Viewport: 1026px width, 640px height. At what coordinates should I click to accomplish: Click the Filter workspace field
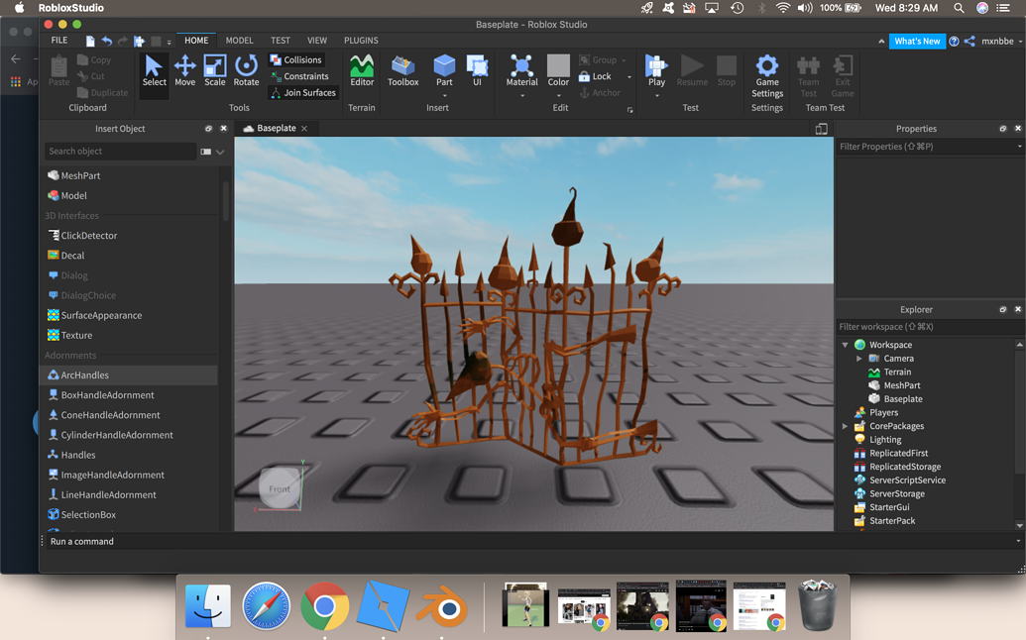tap(929, 327)
